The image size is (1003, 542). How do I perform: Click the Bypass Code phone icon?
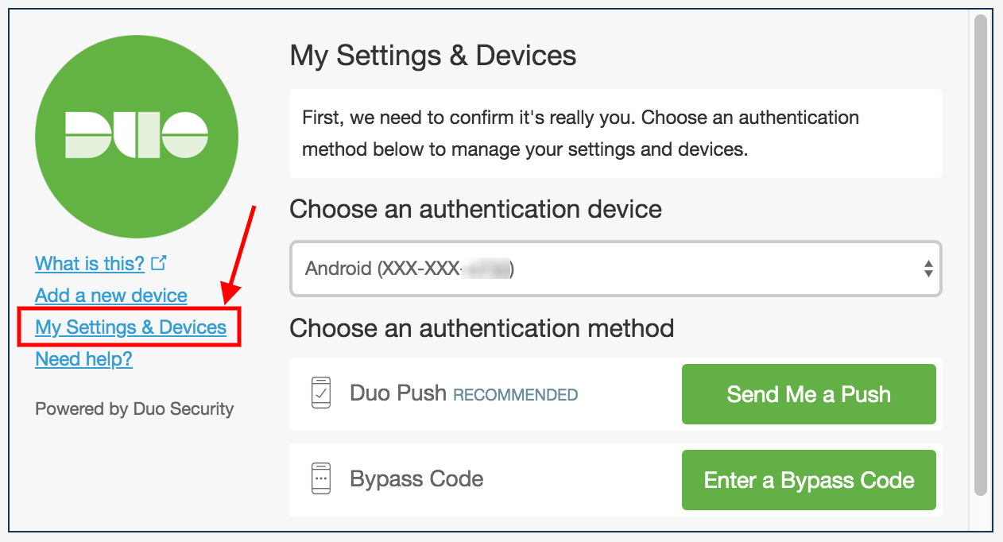coord(320,478)
